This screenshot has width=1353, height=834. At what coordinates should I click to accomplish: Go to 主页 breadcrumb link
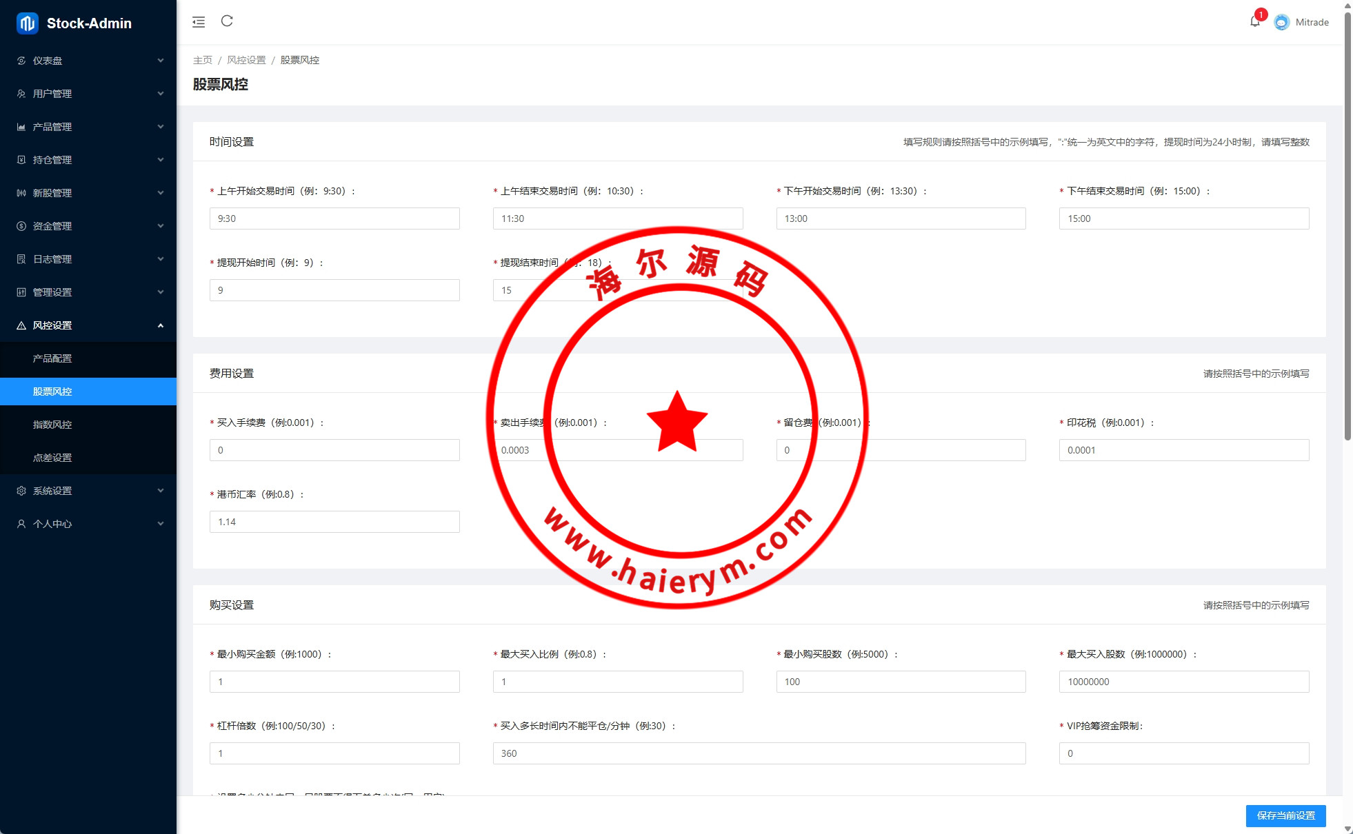pyautogui.click(x=203, y=60)
